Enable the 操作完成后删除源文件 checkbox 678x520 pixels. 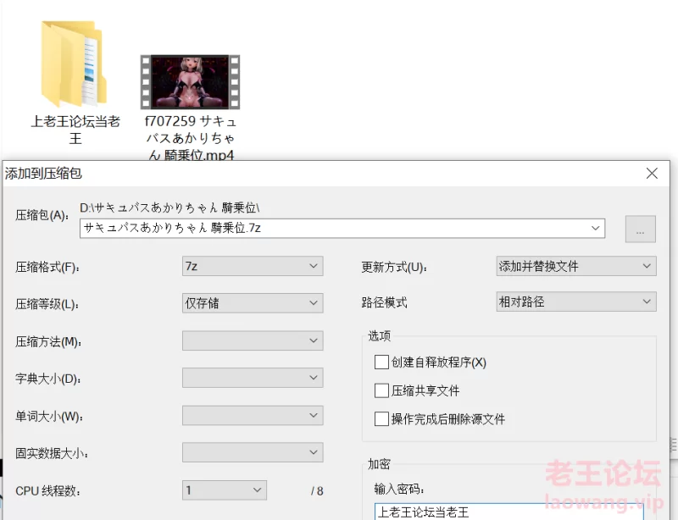point(381,419)
